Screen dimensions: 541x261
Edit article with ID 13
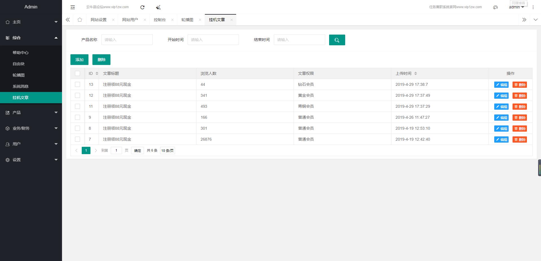501,85
